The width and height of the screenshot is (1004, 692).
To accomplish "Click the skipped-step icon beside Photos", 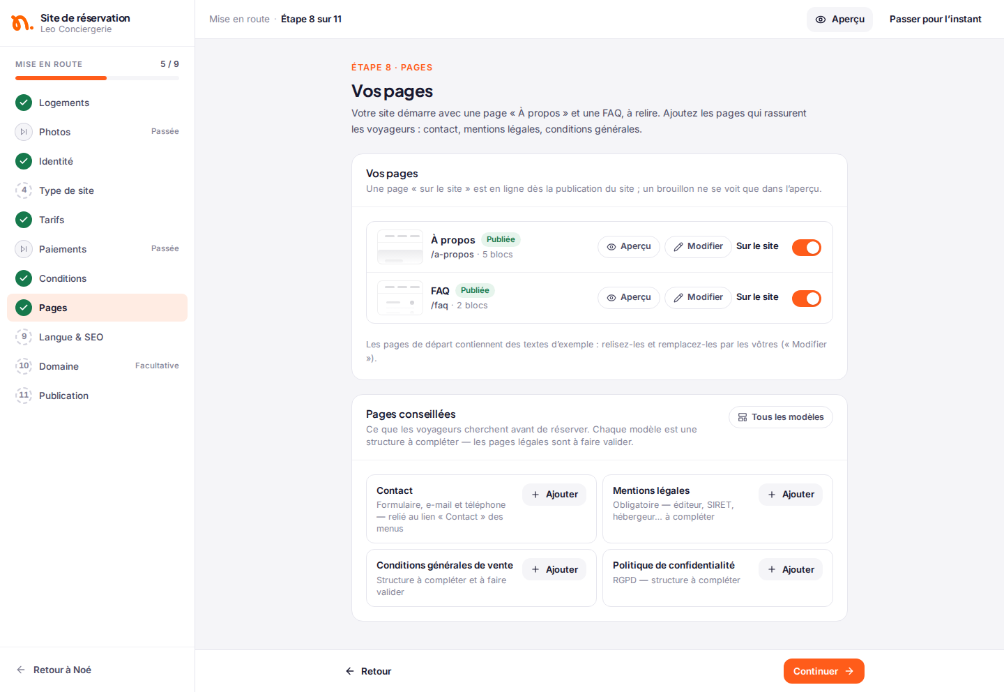I will coord(24,132).
